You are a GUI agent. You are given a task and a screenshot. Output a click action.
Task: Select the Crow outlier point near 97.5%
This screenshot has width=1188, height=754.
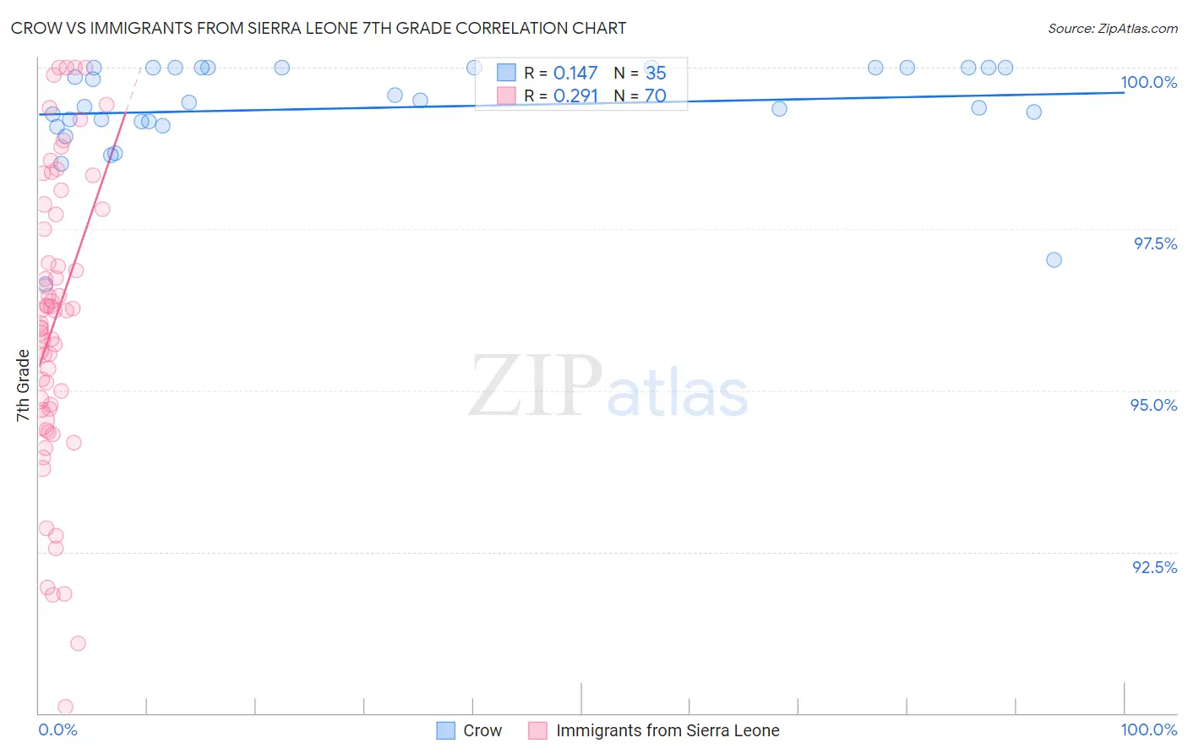click(x=1054, y=260)
